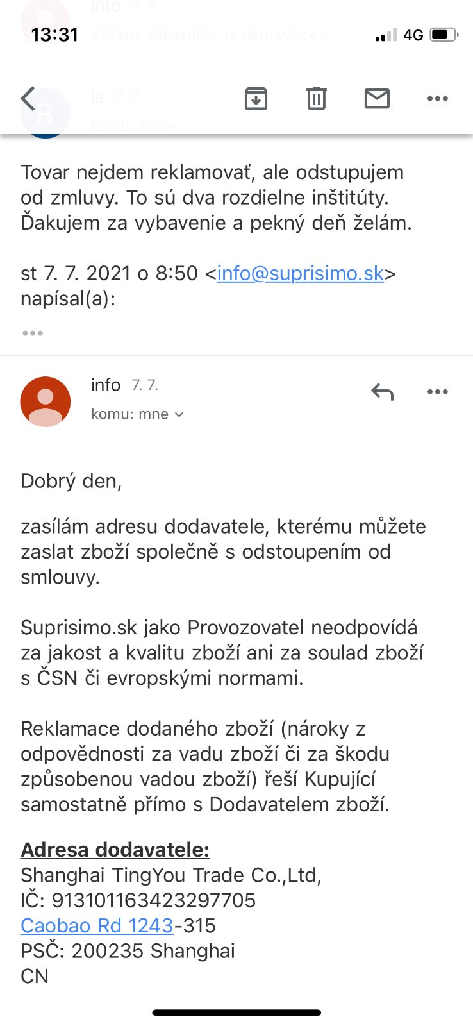Open the Caobao Rd 1243 address link
Image resolution: width=473 pixels, height=1026 pixels.
(97, 925)
